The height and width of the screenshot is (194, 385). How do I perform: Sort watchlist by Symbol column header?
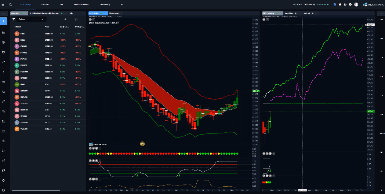click(18, 27)
